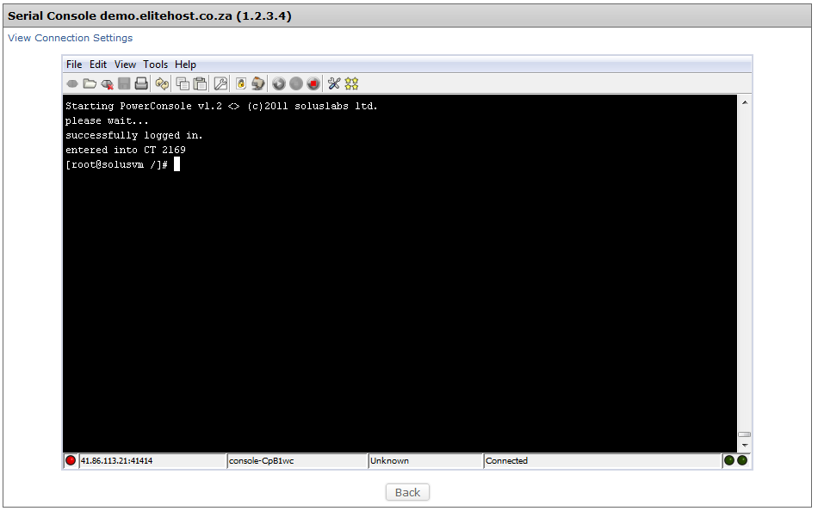Open the Edit menu
The image size is (818, 511).
[x=98, y=65]
